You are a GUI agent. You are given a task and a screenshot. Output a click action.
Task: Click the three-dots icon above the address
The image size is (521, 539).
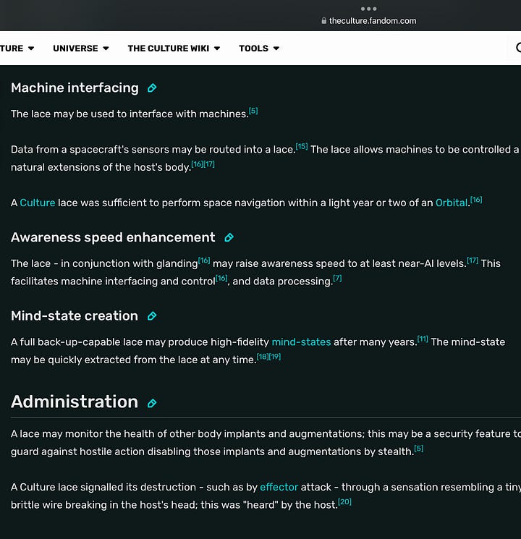[x=368, y=9]
